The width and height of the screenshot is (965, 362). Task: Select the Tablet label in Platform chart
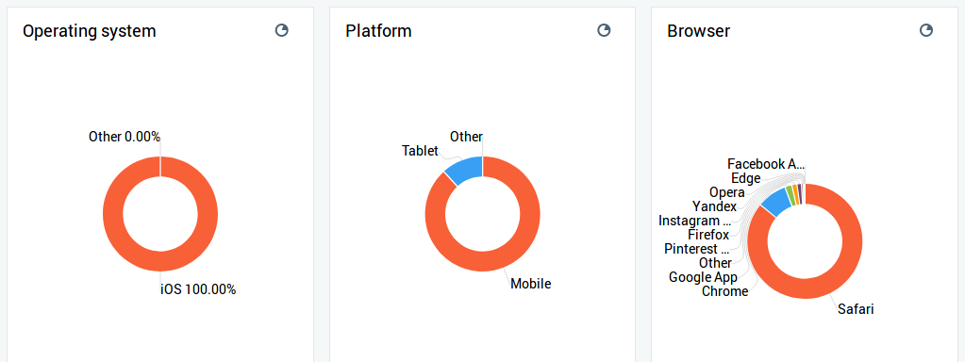[x=420, y=151]
